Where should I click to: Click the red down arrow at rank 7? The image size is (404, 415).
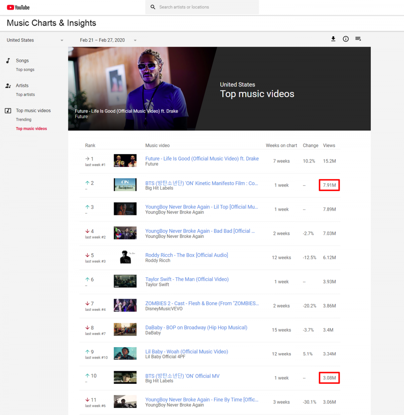[x=87, y=303]
